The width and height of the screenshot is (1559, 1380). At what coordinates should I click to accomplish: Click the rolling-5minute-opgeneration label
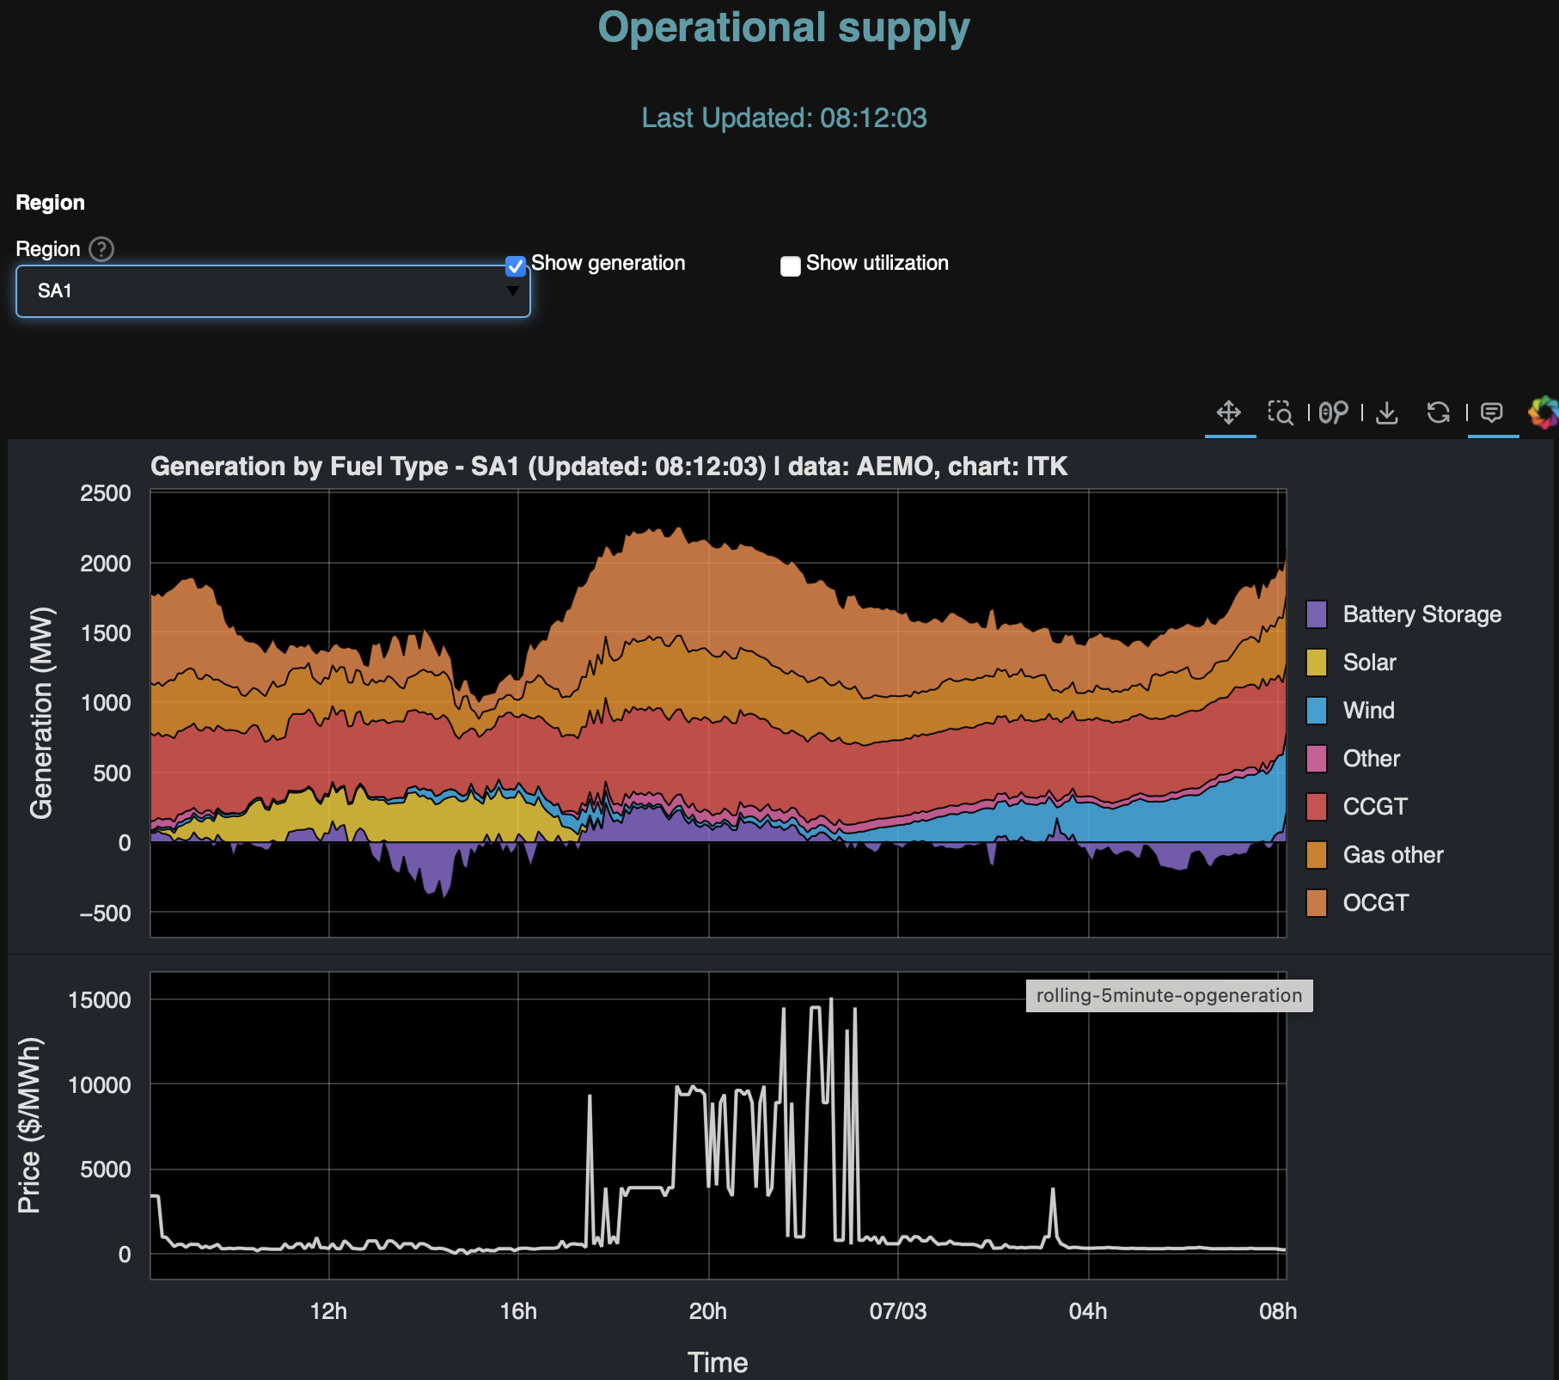(1169, 996)
